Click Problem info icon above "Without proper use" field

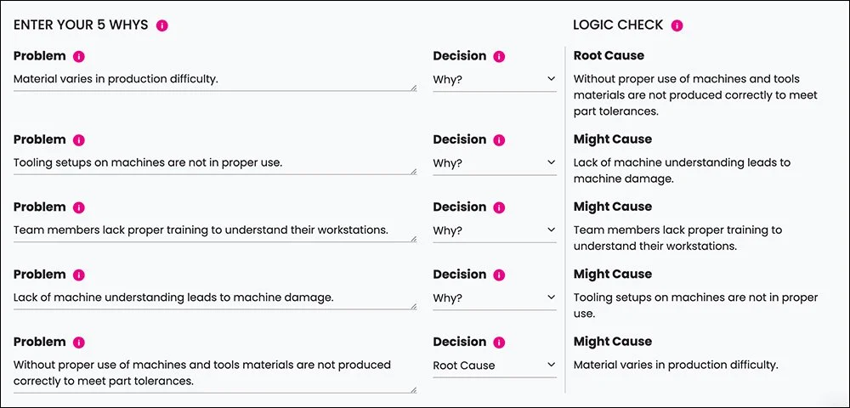click(79, 343)
